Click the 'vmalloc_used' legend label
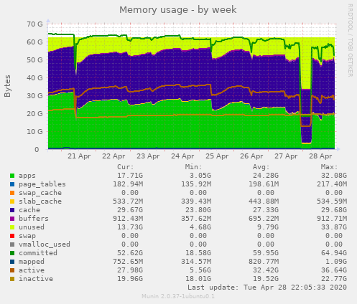Viewport: 357px width, 304px height. click(45, 244)
